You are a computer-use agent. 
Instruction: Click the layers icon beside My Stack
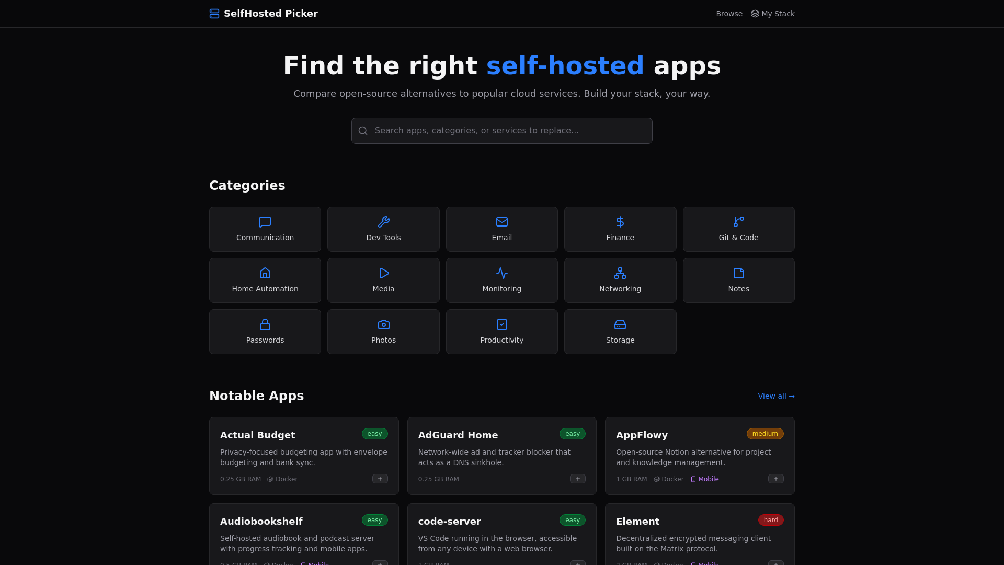pyautogui.click(x=755, y=14)
